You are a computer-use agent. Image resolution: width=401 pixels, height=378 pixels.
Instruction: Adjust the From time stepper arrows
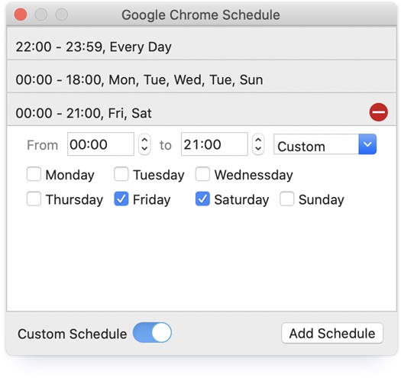coord(144,144)
